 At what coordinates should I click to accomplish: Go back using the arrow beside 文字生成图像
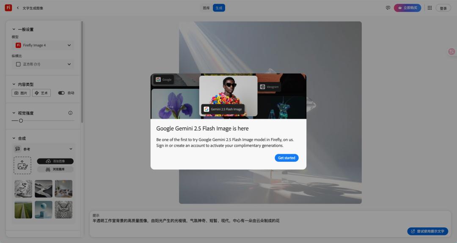click(x=18, y=8)
